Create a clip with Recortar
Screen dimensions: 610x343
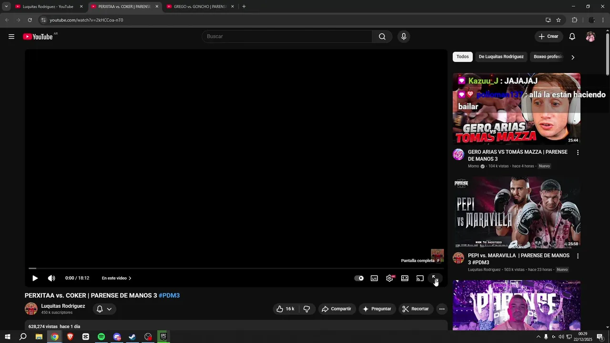416,309
